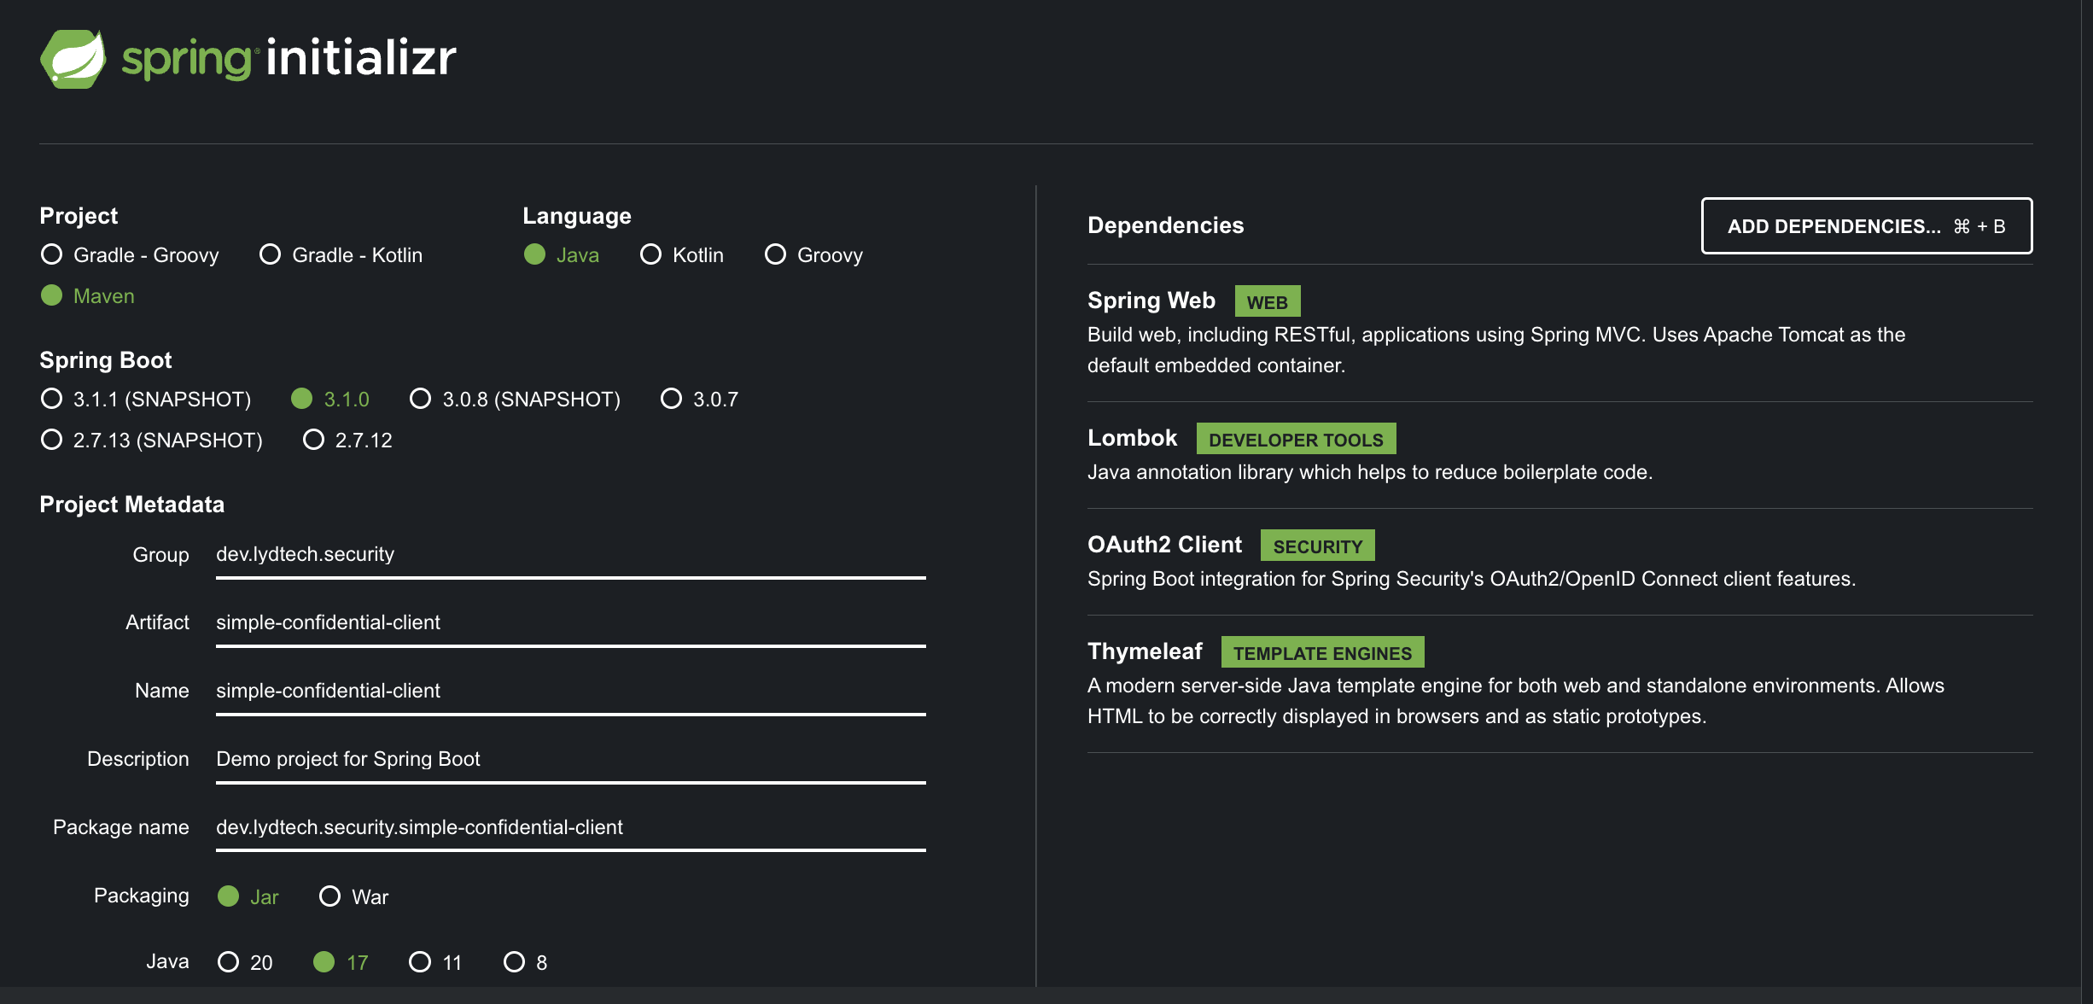Viewport: 2093px width, 1004px height.
Task: Select Gradle - Kotlin project type
Action: point(341,255)
